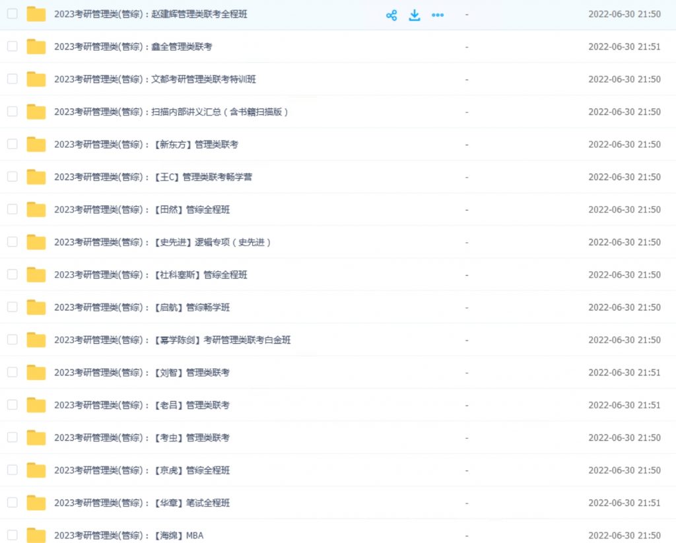Open folder name 赵建辉管理类联考全程班
The height and width of the screenshot is (543, 676).
point(151,15)
